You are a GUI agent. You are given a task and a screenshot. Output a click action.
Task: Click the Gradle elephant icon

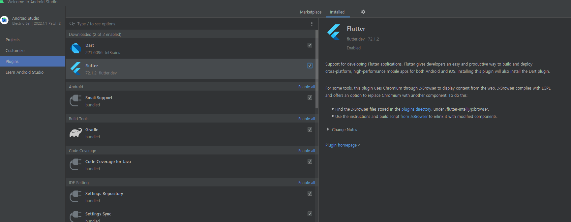pyautogui.click(x=75, y=133)
